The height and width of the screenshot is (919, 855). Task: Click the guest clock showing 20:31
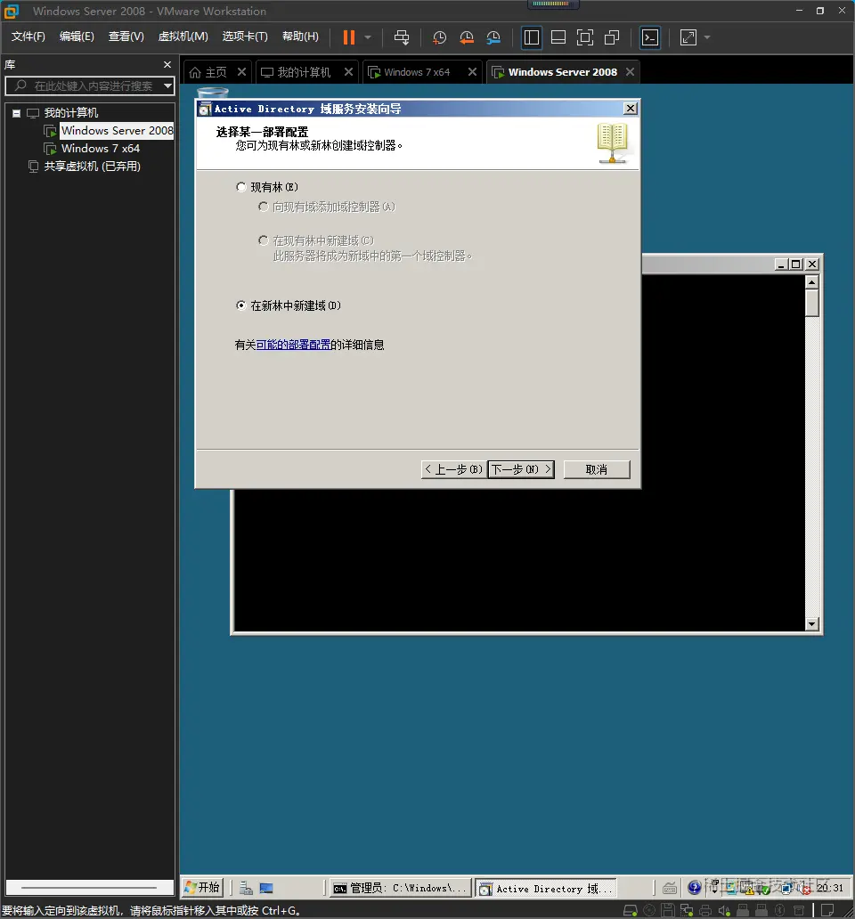830,888
